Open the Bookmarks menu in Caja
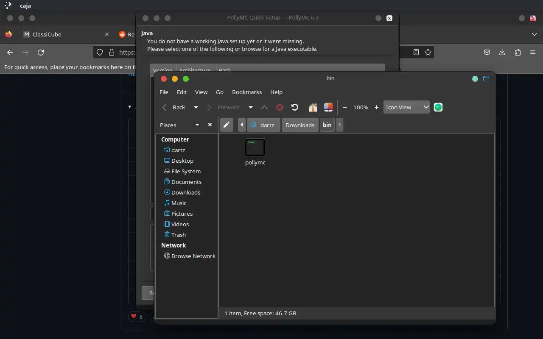The image size is (543, 339). [247, 92]
